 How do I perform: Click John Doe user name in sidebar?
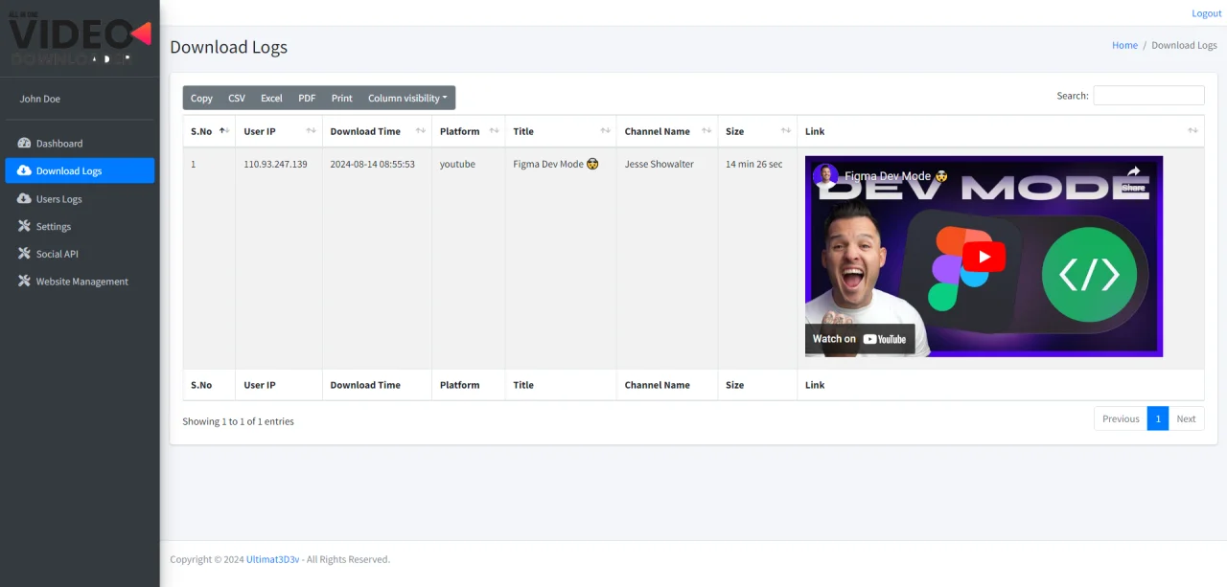pos(40,99)
